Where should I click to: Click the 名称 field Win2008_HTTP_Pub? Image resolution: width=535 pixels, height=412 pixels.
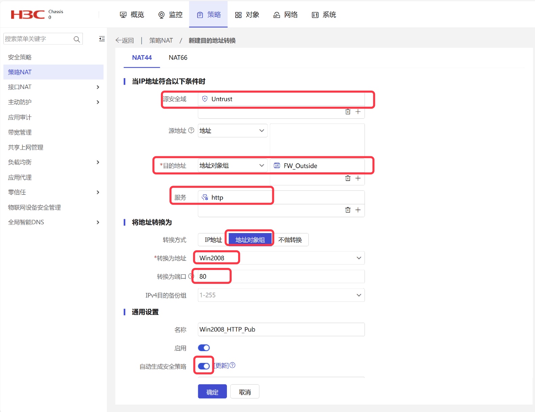coord(281,329)
